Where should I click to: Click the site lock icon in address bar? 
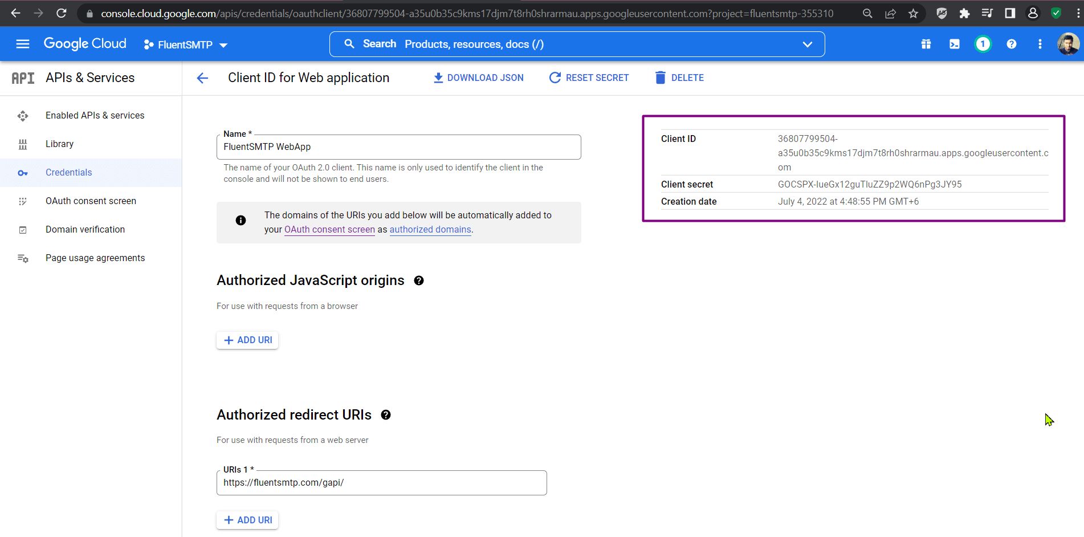[89, 14]
